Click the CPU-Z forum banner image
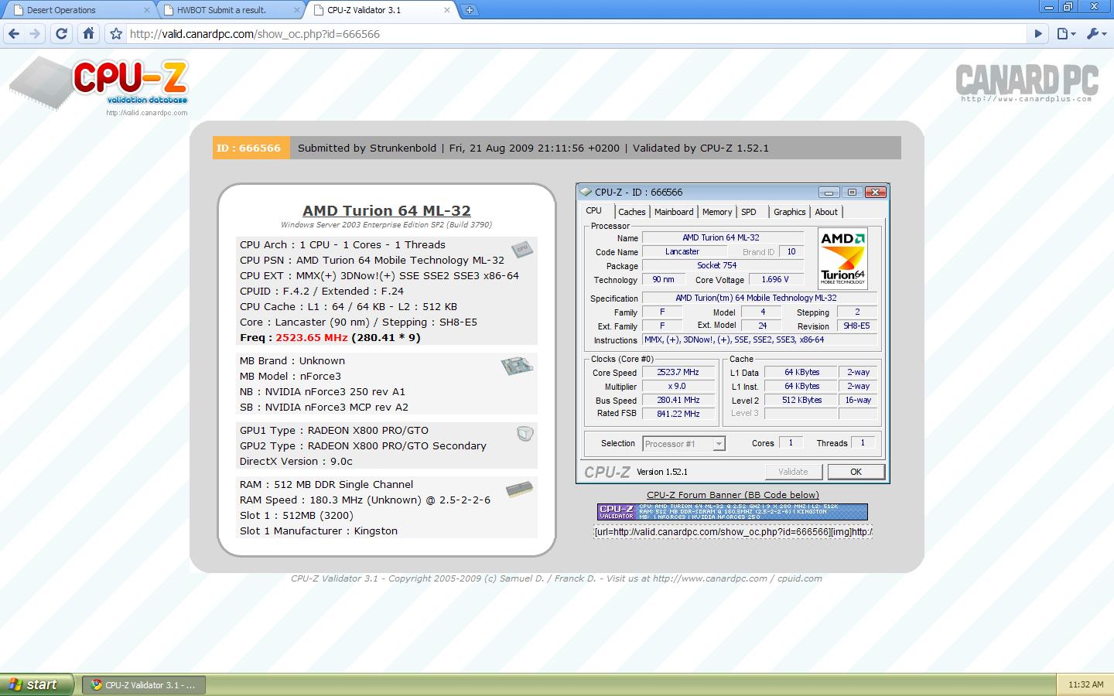 [733, 511]
